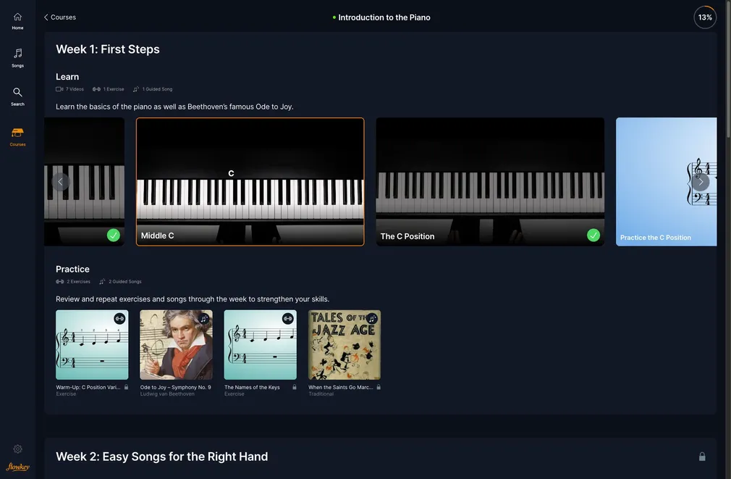Click the 13% course progress circle
The height and width of the screenshot is (479, 731).
(705, 17)
